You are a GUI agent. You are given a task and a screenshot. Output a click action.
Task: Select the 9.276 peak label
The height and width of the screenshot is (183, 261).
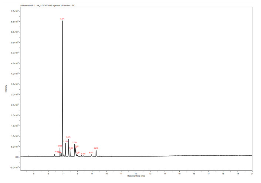click(96, 148)
